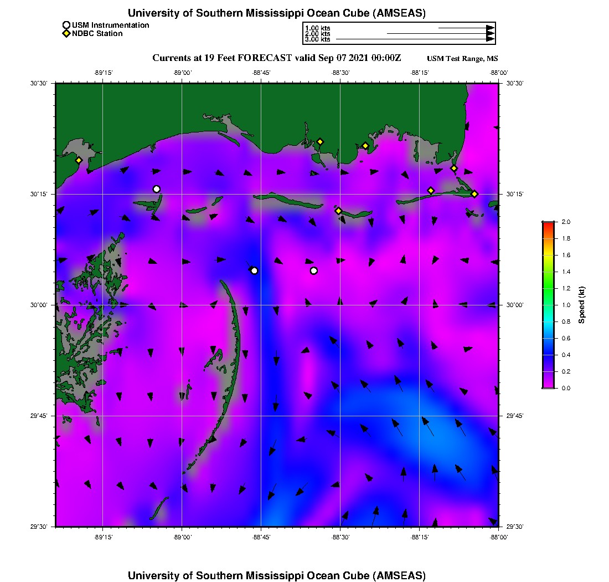Image resolution: width=609 pixels, height=582 pixels.
Task: Click the "Speed (kt)" color bar label
Action: pos(581,305)
